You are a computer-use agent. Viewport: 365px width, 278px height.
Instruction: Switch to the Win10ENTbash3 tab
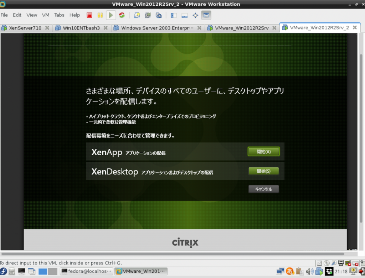point(81,28)
